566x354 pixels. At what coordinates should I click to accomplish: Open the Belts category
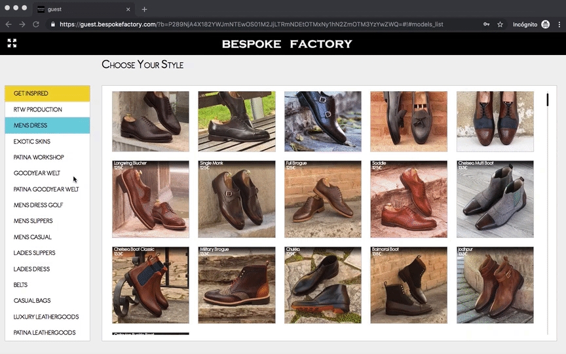pos(47,285)
